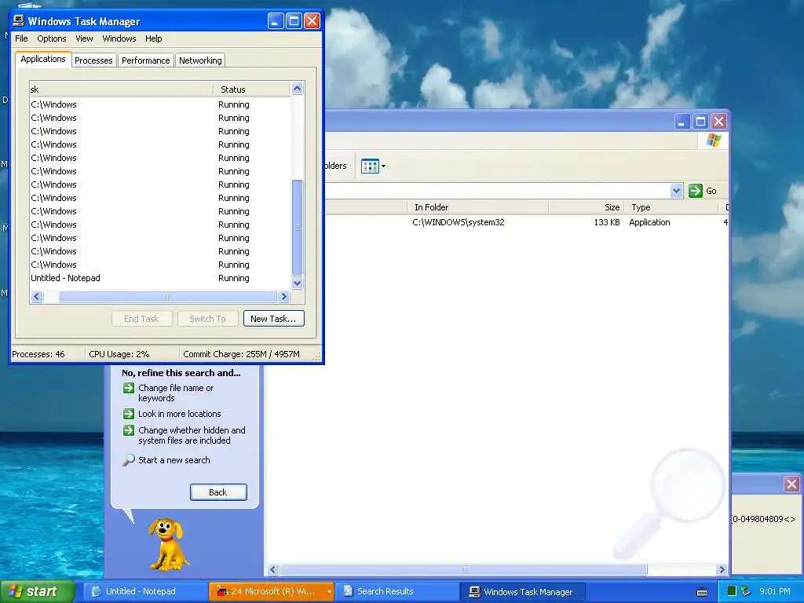This screenshot has width=804, height=603.
Task: Click the task list vertical scrollbar thumb
Action: pos(297,228)
